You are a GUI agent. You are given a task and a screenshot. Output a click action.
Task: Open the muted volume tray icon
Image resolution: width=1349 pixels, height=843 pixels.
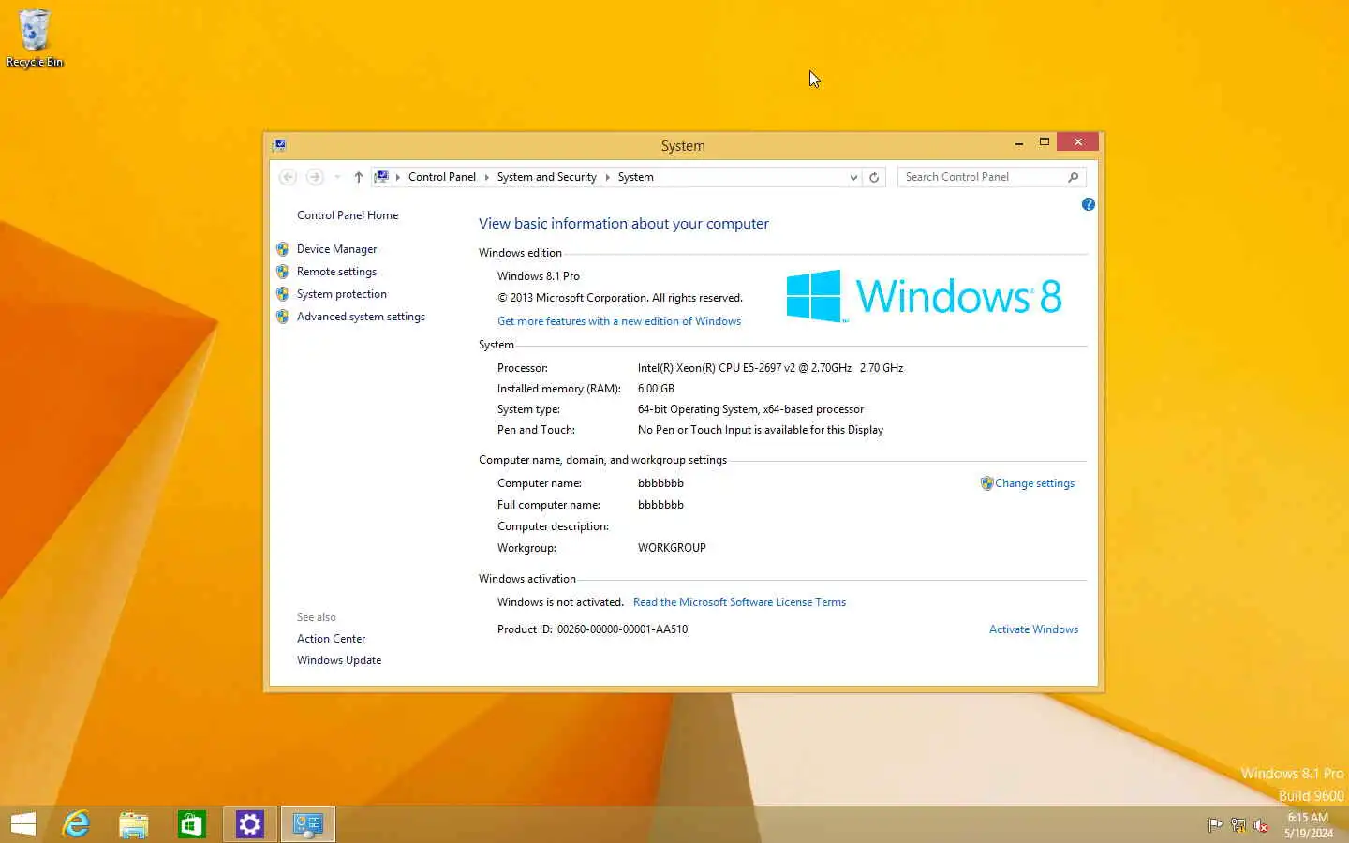(x=1261, y=825)
